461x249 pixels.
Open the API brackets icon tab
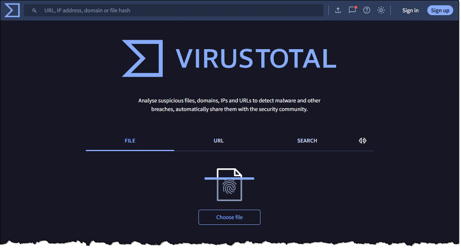coord(362,140)
